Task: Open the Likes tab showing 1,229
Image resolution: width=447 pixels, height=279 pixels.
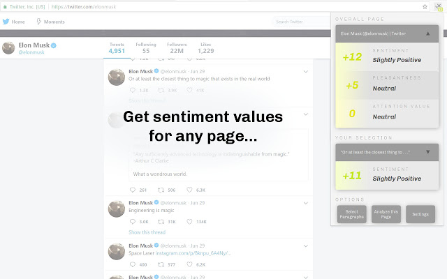Action: point(206,48)
